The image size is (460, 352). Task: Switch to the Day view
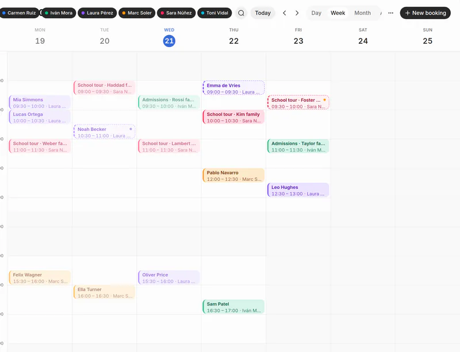coord(316,13)
